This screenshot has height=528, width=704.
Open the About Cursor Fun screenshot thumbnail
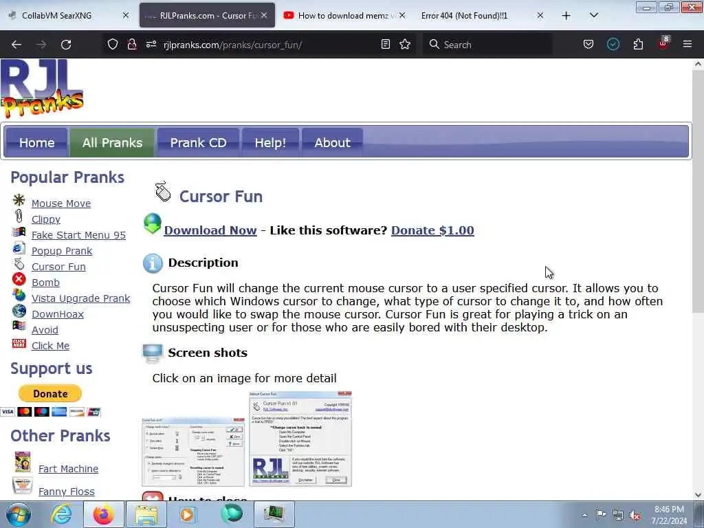coord(300,439)
